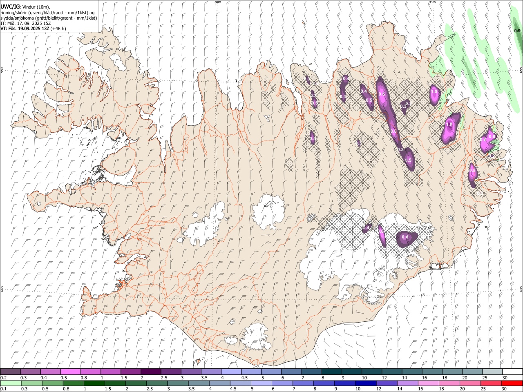
Task: Click the '1.8' snowfall value on the map
Action: [449, 124]
